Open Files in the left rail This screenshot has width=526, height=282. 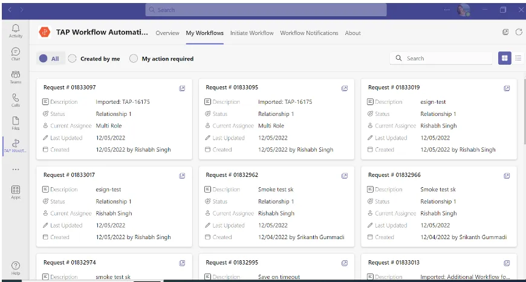pyautogui.click(x=16, y=123)
